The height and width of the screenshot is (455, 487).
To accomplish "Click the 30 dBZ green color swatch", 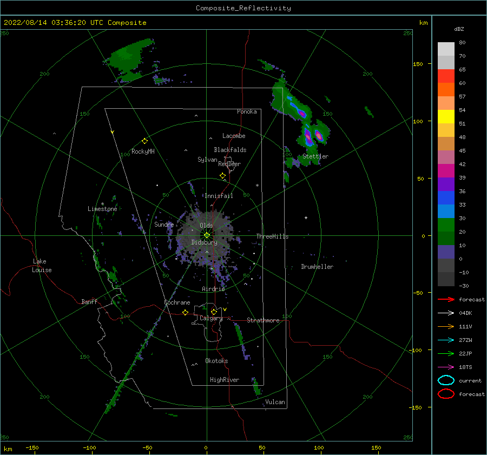I will [446, 225].
